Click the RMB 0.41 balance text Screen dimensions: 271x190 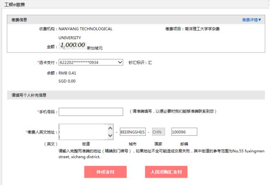tap(67, 73)
